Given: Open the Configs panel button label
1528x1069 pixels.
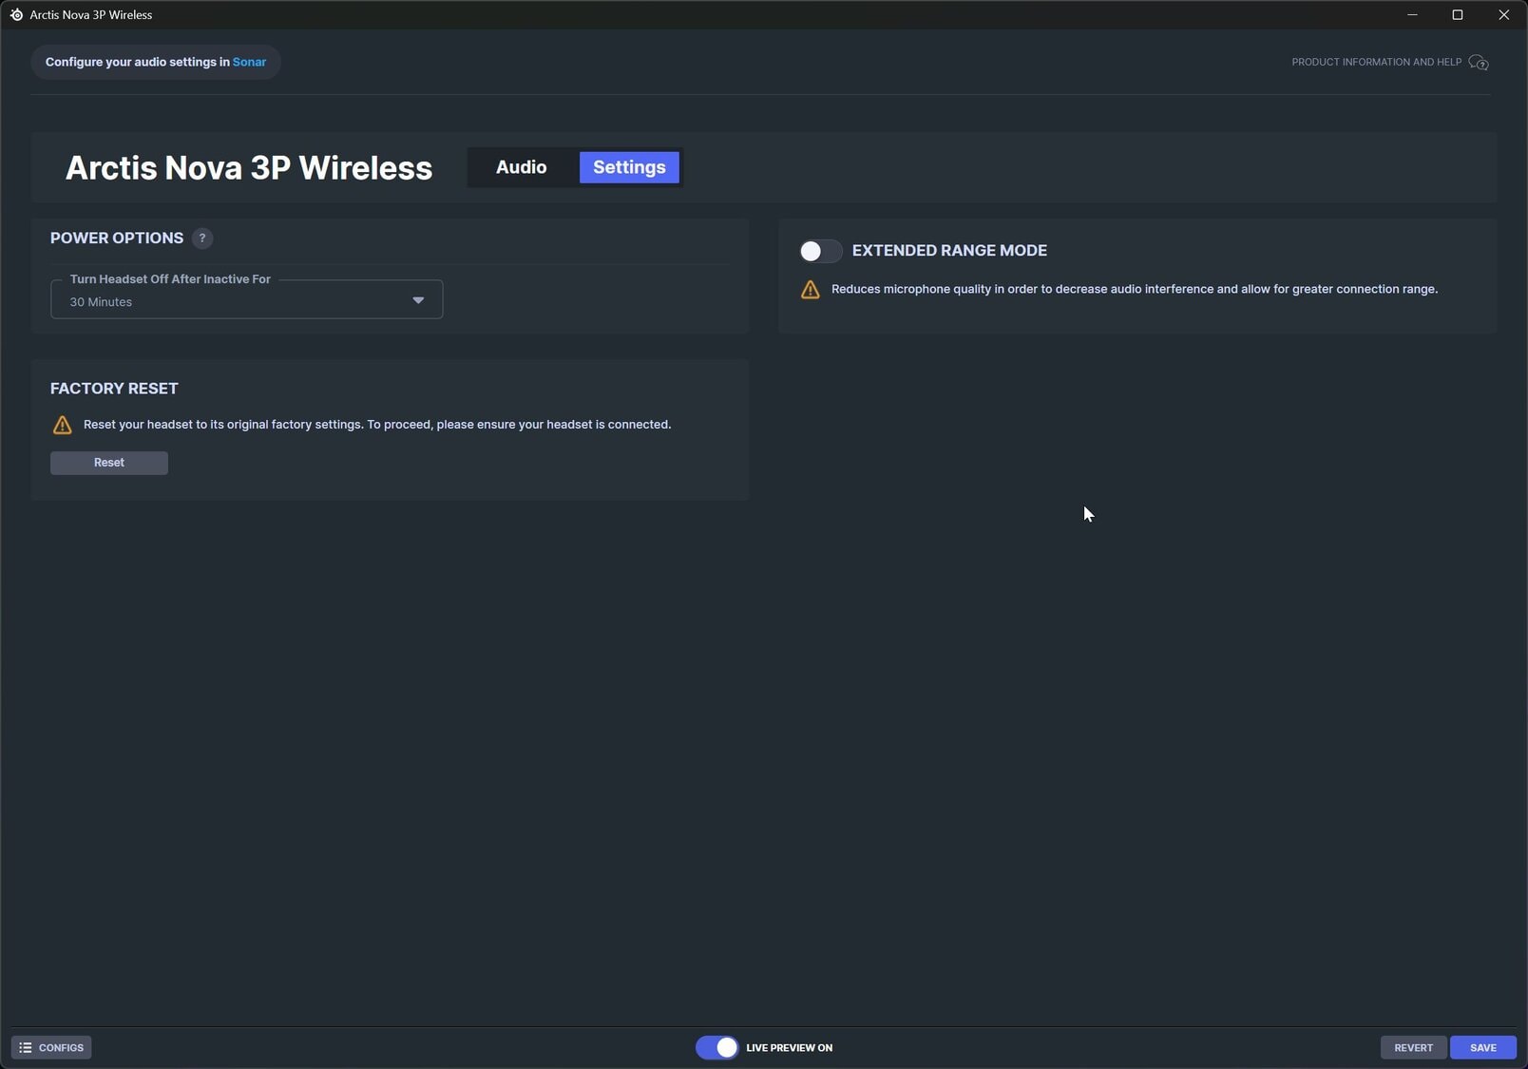Looking at the screenshot, I should coord(61,1048).
